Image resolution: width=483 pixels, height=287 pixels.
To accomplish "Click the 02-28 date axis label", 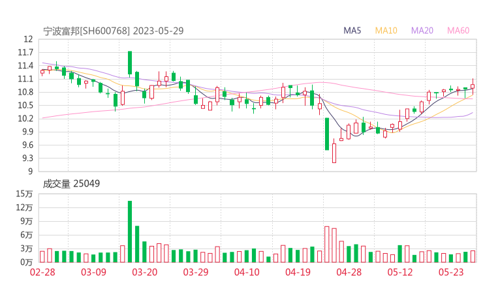I will pyautogui.click(x=42, y=272).
